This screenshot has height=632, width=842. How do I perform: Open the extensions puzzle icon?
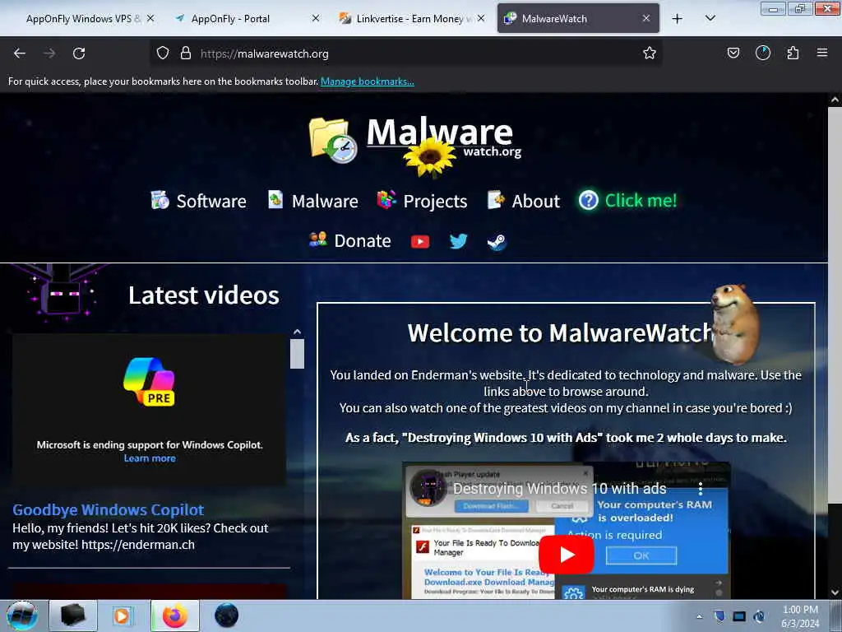[793, 53]
